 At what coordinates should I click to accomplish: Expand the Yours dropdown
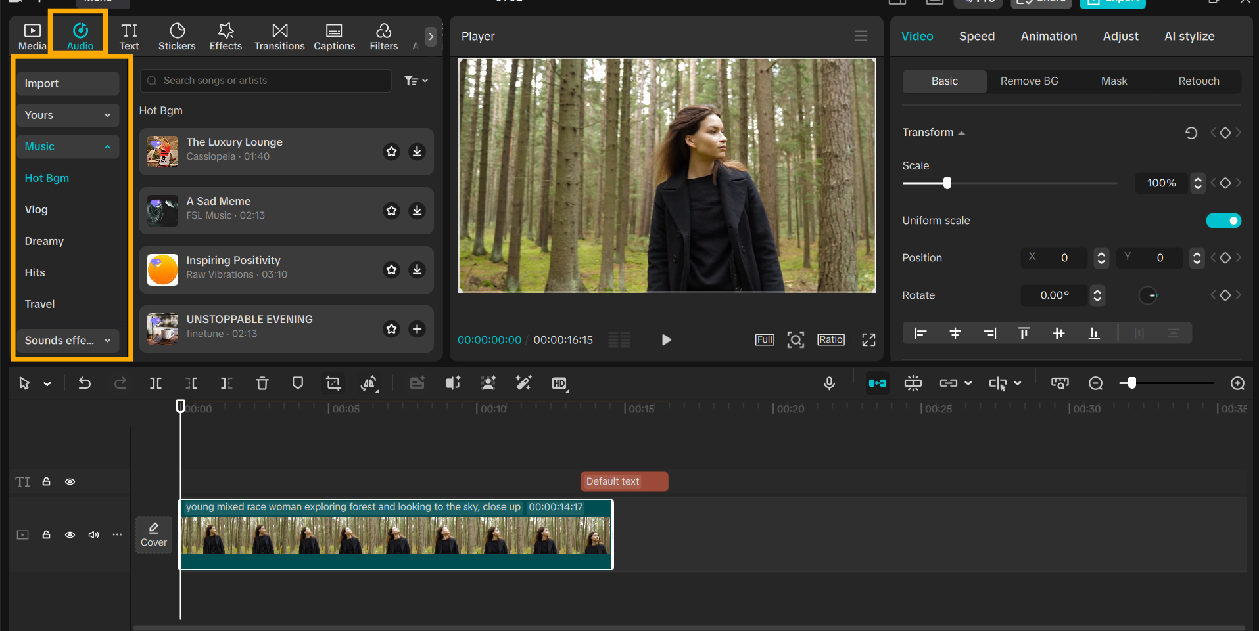(x=68, y=116)
